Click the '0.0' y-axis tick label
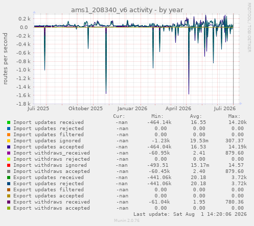Viewport: 254px width, 226px height. 24,27
